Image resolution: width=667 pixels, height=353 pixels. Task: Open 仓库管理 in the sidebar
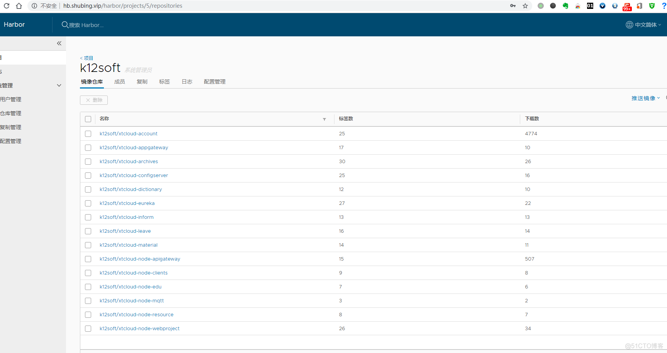coord(11,113)
